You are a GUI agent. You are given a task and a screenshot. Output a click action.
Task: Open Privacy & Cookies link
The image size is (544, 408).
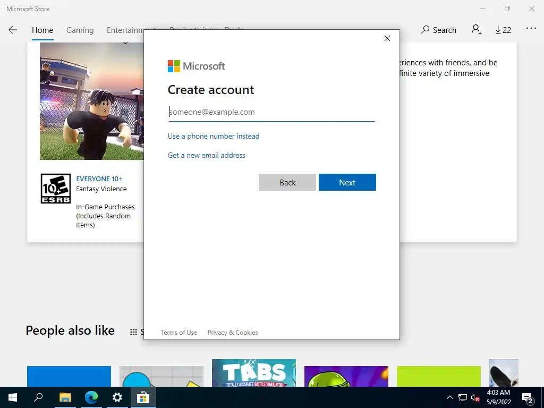click(x=233, y=333)
